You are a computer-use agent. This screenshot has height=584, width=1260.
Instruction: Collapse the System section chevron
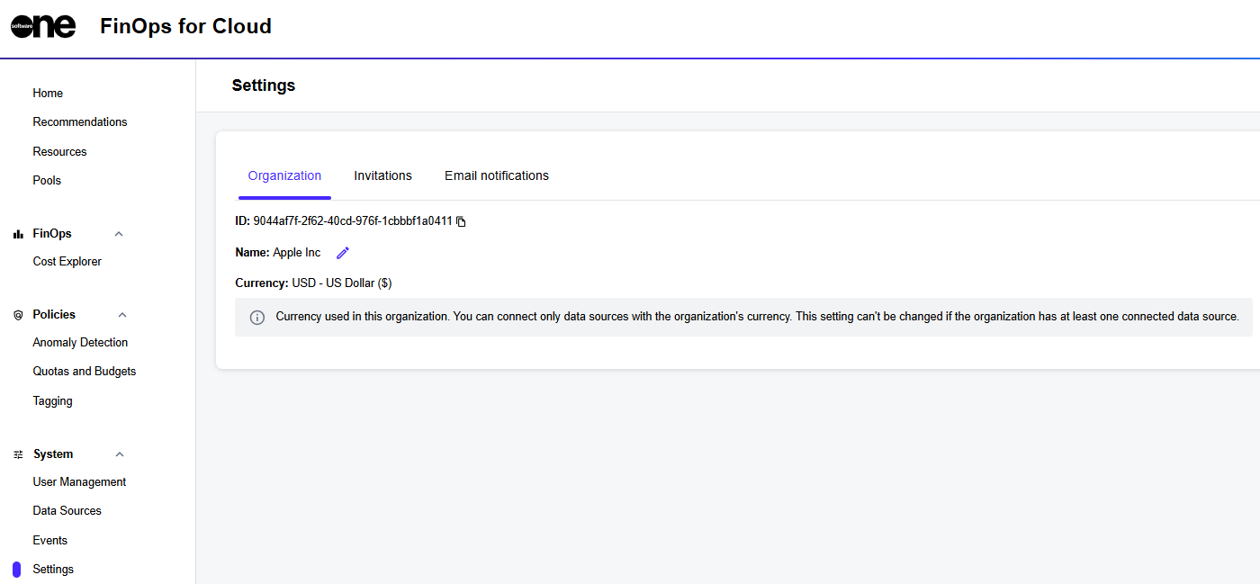[x=120, y=454]
